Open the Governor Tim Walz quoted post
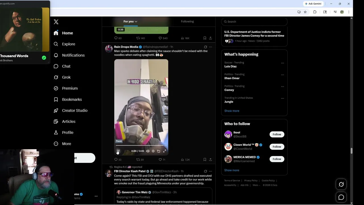The width and height of the screenshot is (364, 205). 163,196
